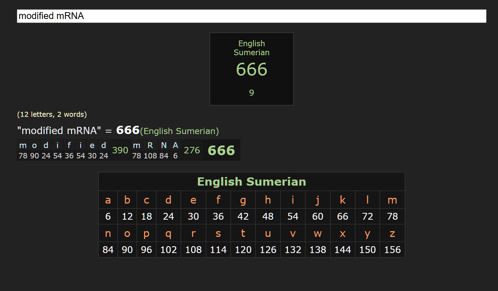Click the word total 276 in the breakdown

pyautogui.click(x=192, y=150)
